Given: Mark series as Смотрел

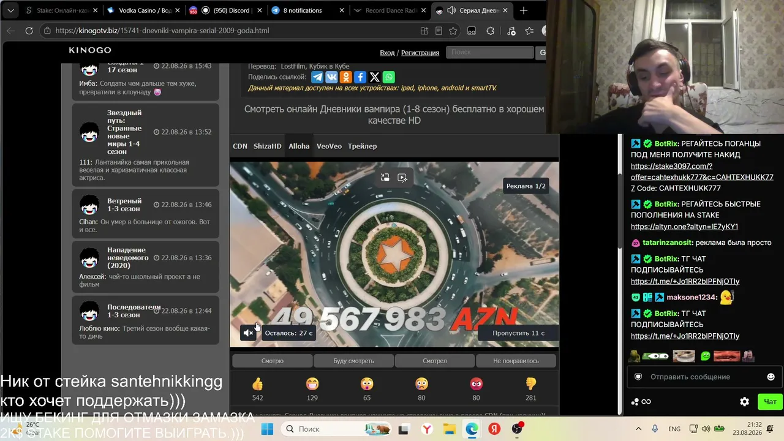Looking at the screenshot, I should (x=435, y=361).
